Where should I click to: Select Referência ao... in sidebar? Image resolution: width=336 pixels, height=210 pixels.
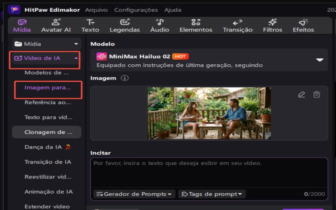coord(47,102)
